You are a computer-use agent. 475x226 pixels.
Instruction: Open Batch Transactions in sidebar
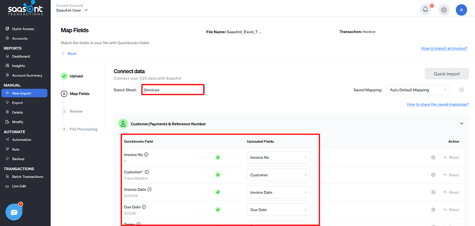tap(27, 177)
